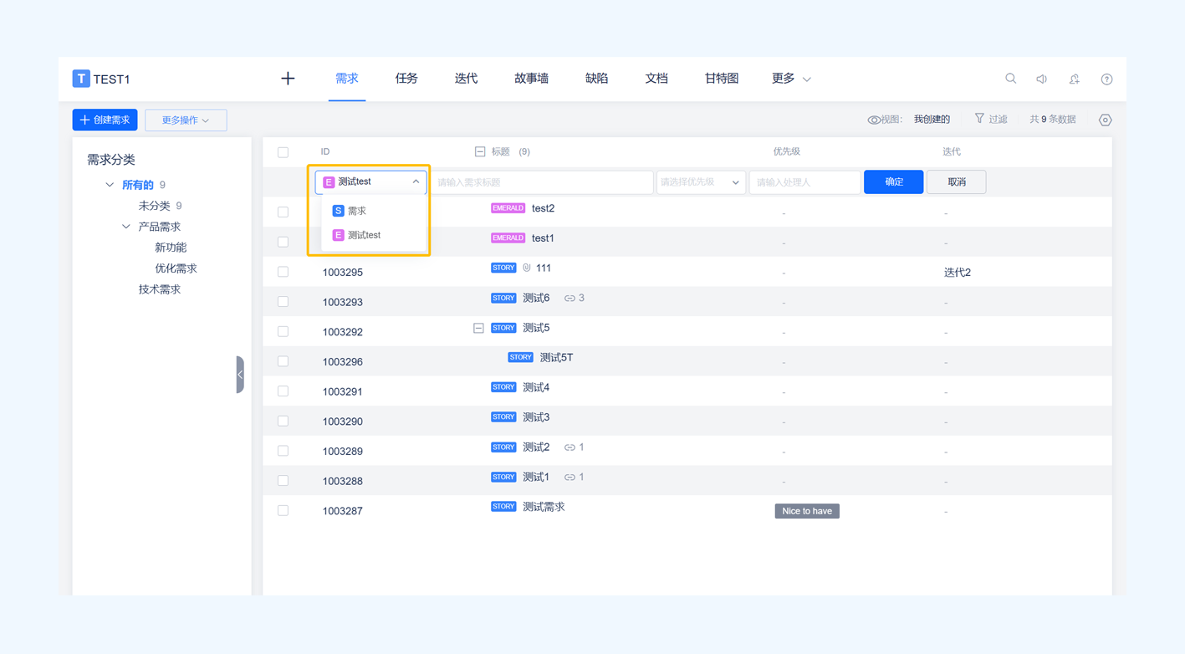Open the 故事墙 tab
The height and width of the screenshot is (654, 1185).
[x=532, y=79]
